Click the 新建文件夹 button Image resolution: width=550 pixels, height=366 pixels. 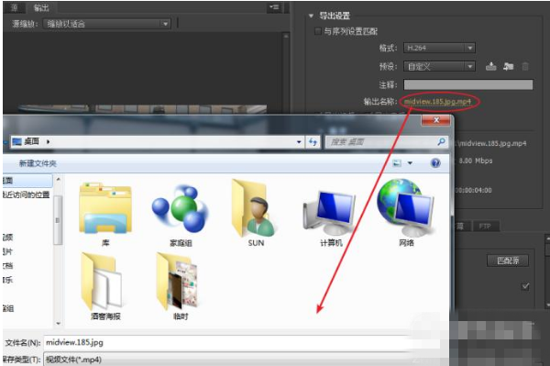pyautogui.click(x=38, y=163)
